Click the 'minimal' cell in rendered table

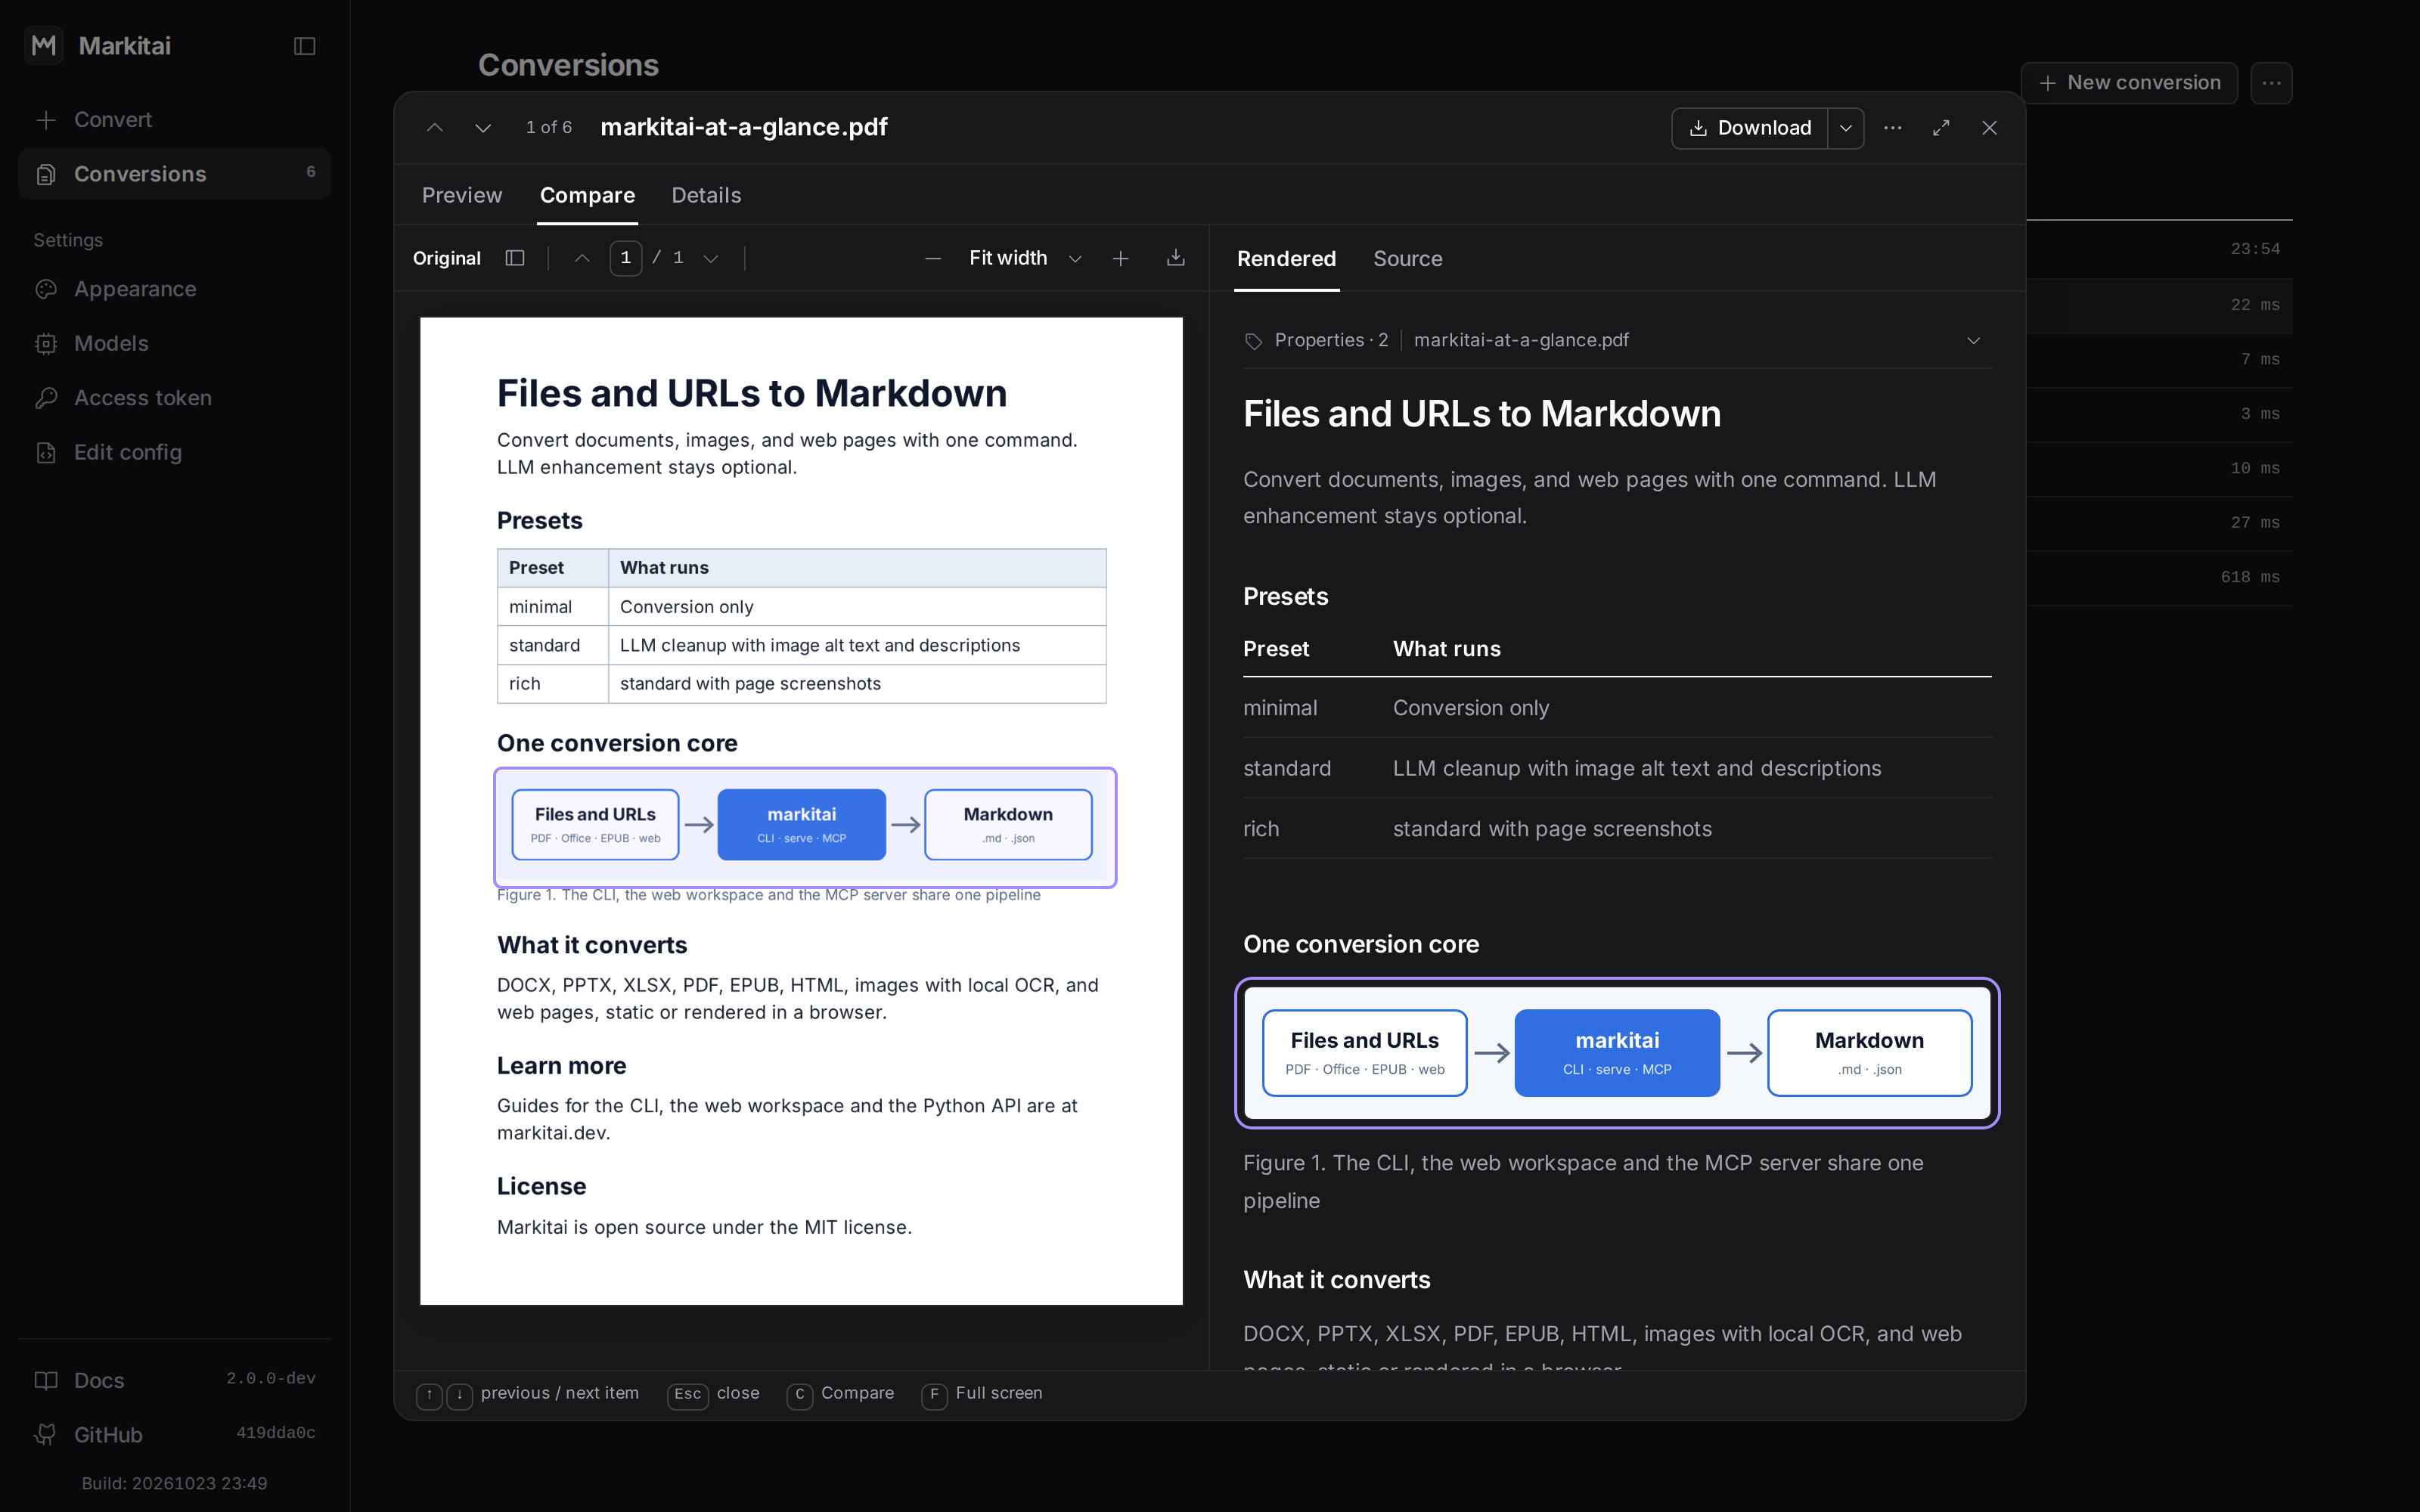pyautogui.click(x=1280, y=708)
